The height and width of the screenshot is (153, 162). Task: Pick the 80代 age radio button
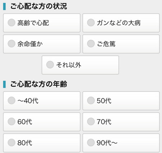click(x=42, y=143)
